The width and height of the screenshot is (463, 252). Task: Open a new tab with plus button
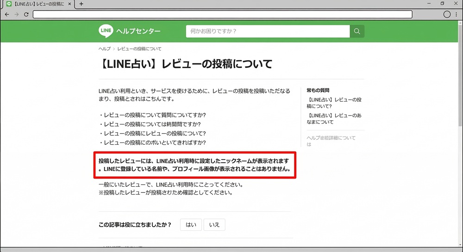tap(81, 4)
